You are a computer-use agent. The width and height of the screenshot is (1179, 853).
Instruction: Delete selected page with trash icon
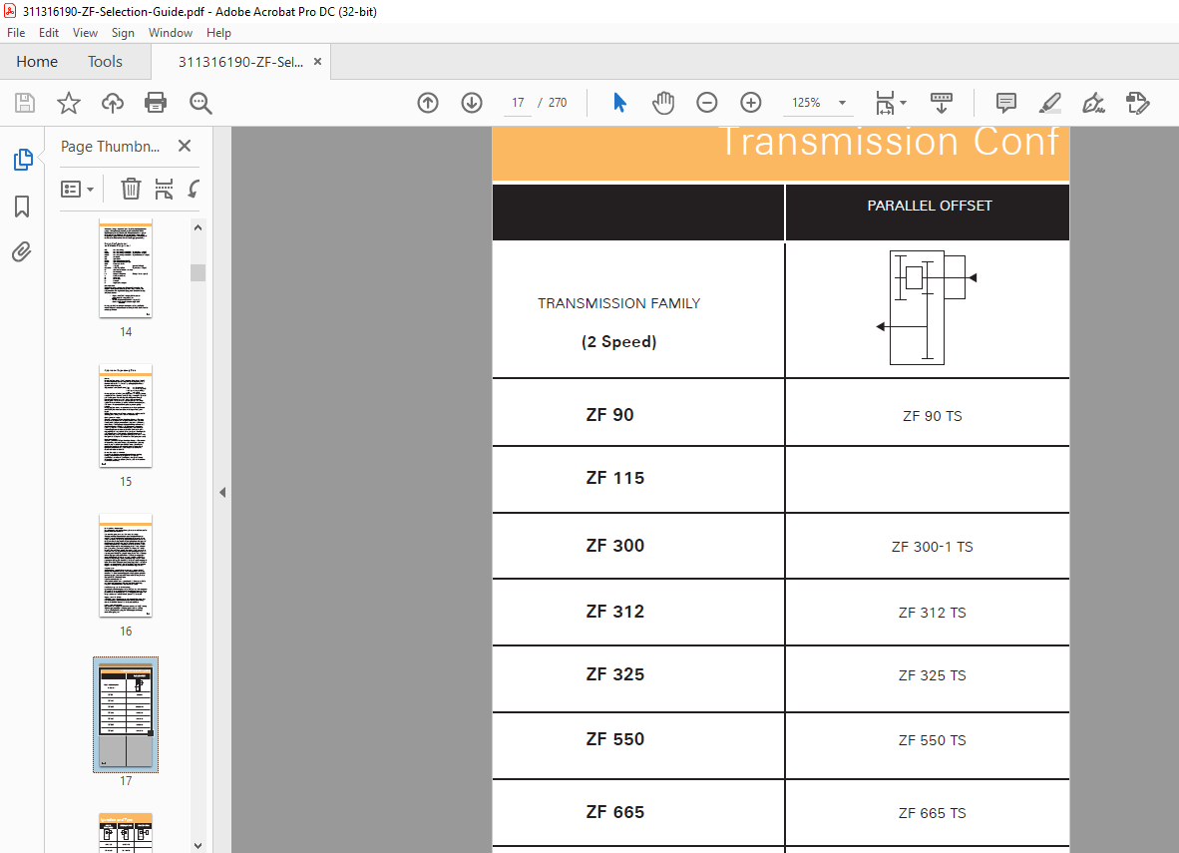pos(131,189)
